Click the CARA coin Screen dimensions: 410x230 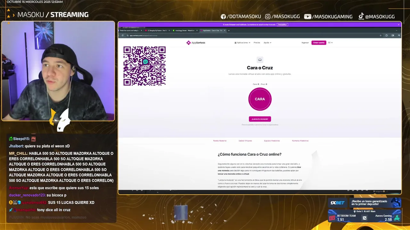[x=260, y=99]
